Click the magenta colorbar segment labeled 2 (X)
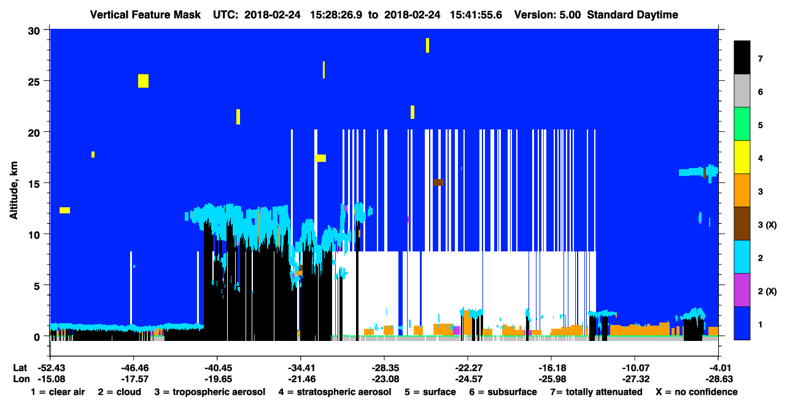The image size is (798, 409). coord(742,290)
